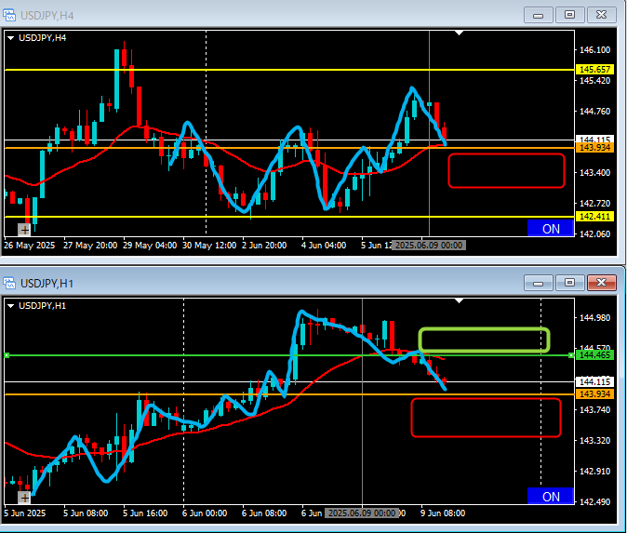This screenshot has width=627, height=533.
Task: Click the 2025.06.09 00:00 label in H4 timeline
Action: click(x=429, y=246)
